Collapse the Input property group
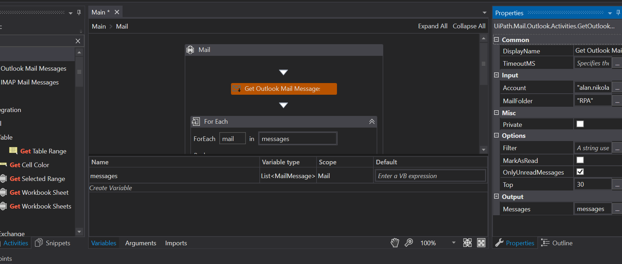 496,75
